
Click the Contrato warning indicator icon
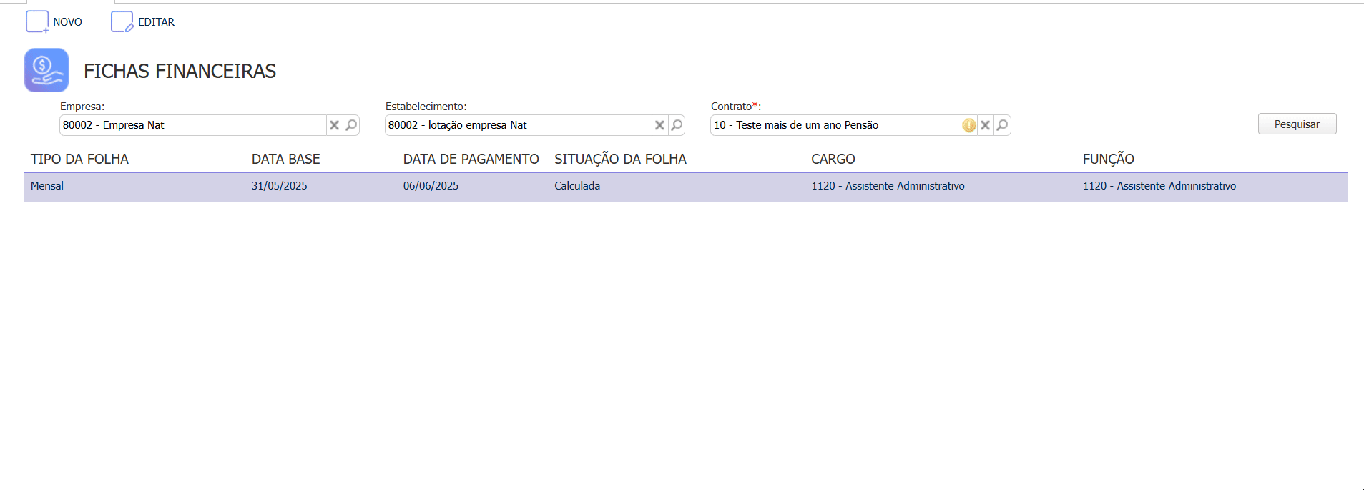[x=968, y=125]
